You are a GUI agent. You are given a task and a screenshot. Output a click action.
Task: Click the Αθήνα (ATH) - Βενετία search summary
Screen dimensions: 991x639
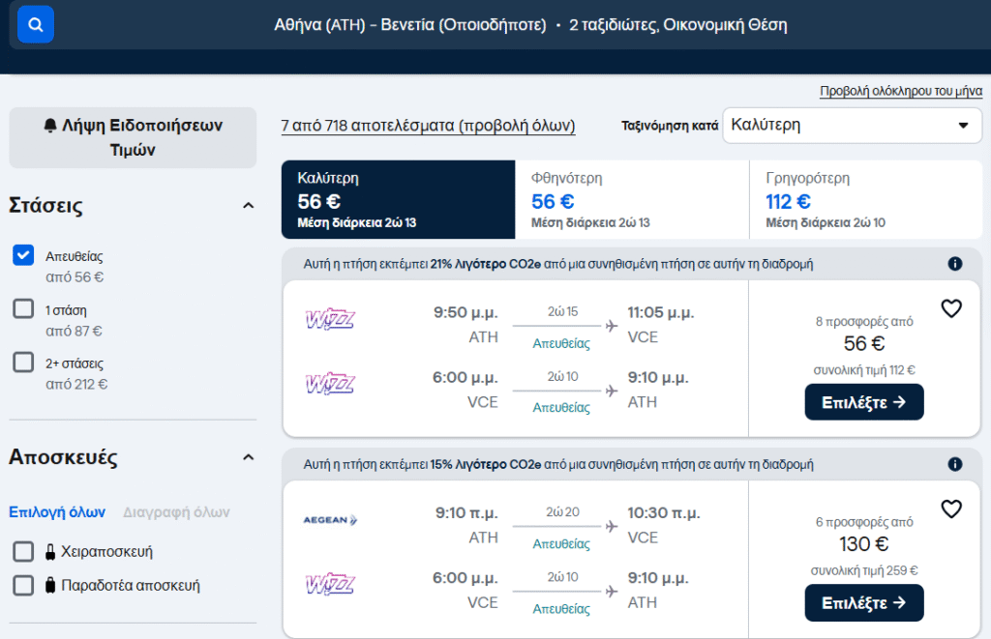[530, 25]
